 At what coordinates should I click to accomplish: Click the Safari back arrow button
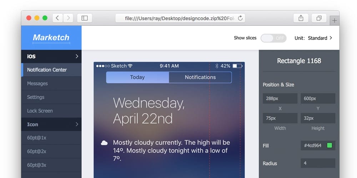pos(57,18)
